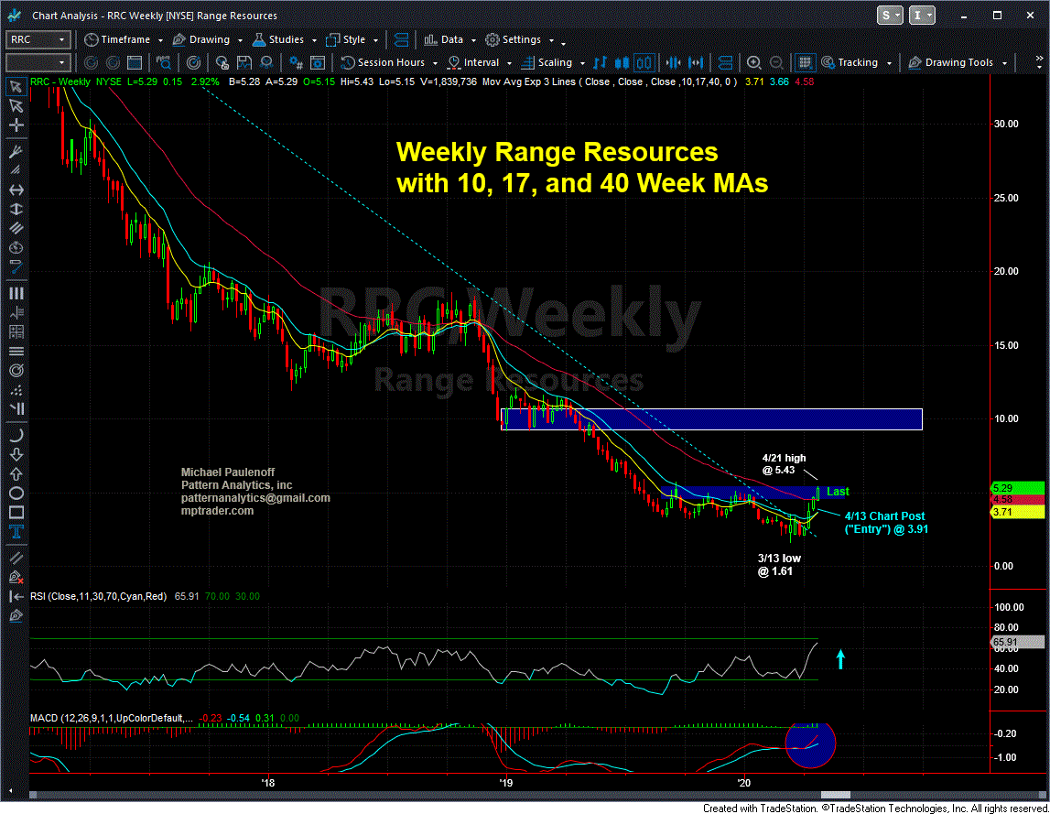Open the RRC symbol dropdown
Screen dimensions: 1050x814
pyautogui.click(x=61, y=39)
